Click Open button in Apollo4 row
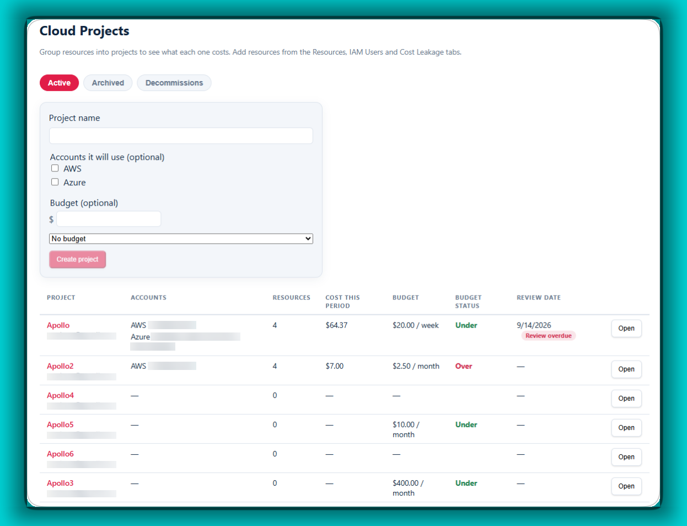 tap(626, 398)
